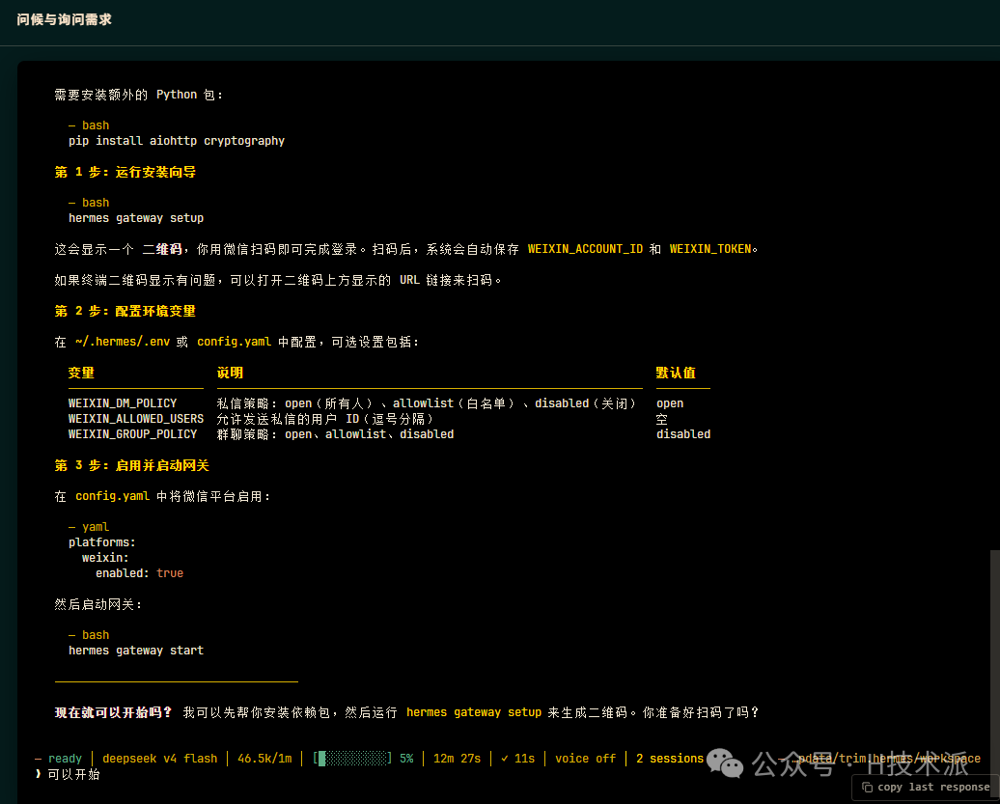
Task: Click the prompt input field reading 可以开始
Action: tap(74, 774)
